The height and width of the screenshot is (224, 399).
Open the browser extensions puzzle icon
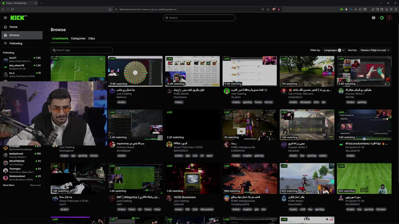360,9
